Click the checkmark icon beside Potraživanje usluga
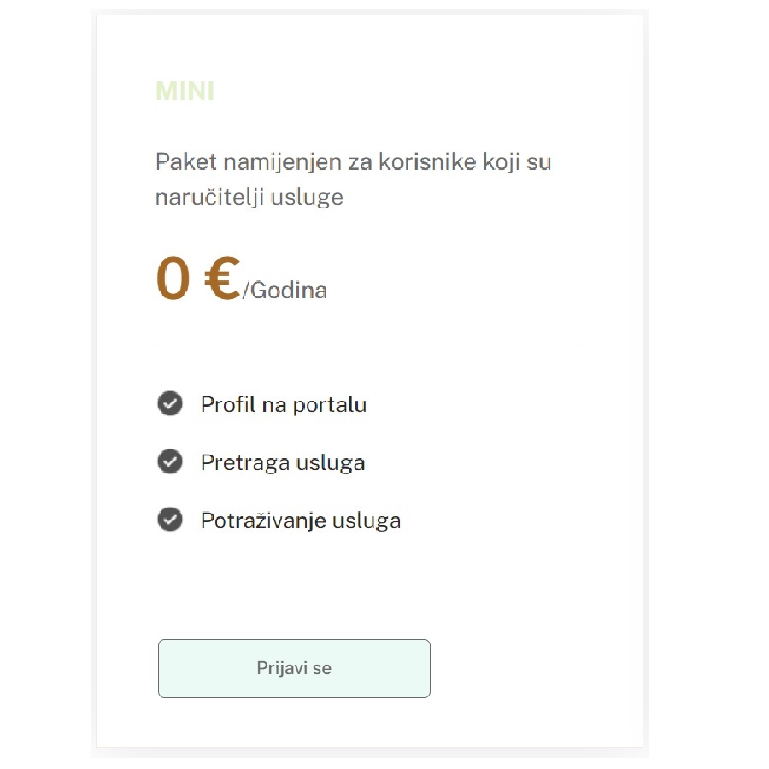 point(170,520)
